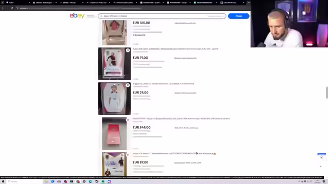Click the eBay logo
This screenshot has height=184, width=328.
tap(77, 16)
